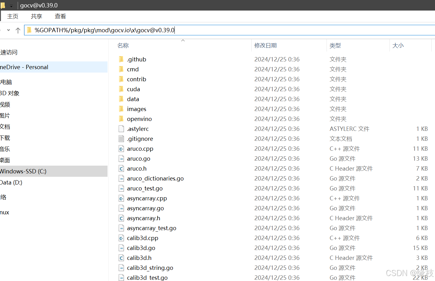Navigate up one folder level

click(x=18, y=30)
